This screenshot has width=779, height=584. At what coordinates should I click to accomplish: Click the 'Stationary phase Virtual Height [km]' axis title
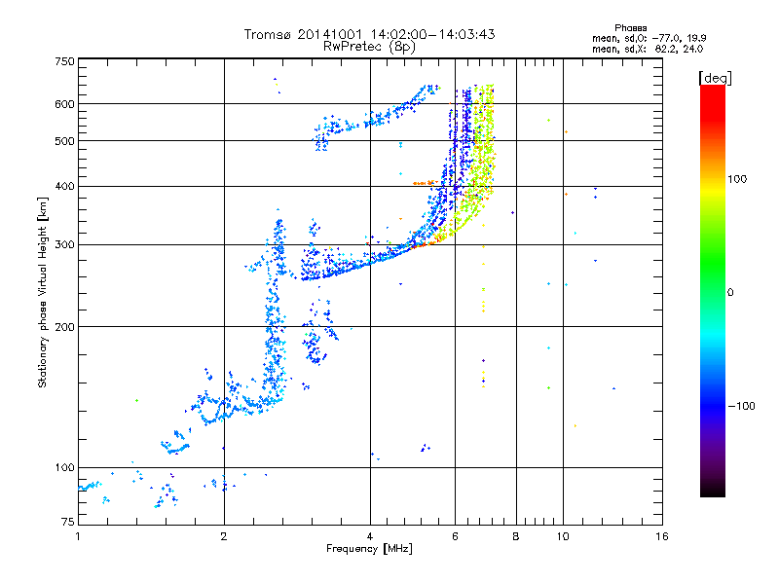pos(42,292)
